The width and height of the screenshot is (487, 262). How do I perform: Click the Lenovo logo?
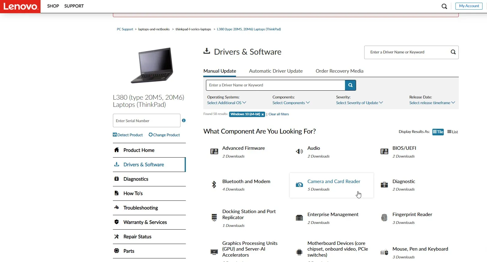[x=20, y=6]
